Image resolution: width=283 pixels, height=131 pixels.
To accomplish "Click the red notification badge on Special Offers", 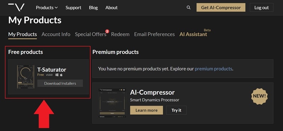I will [x=107, y=32].
